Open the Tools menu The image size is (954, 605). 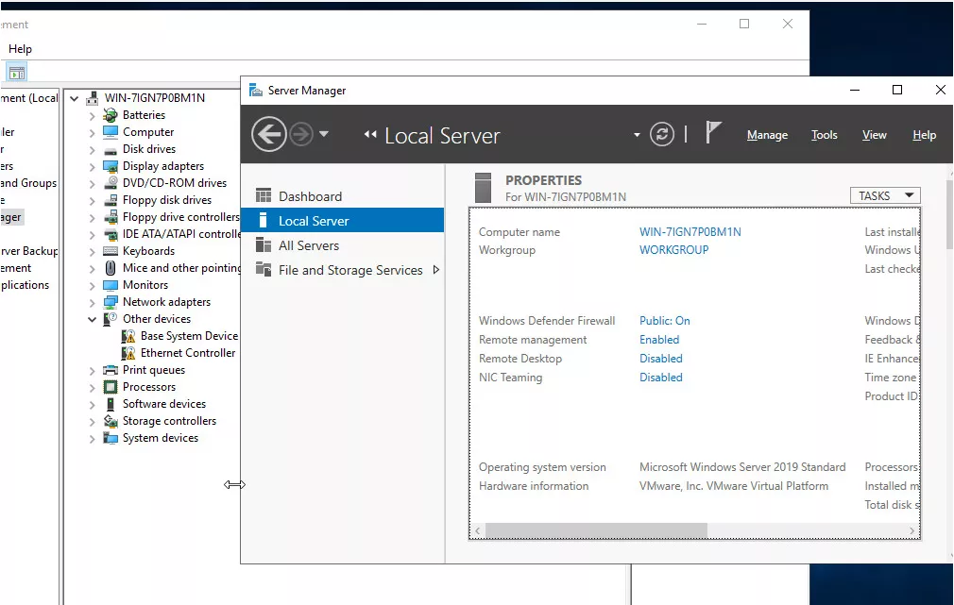tap(825, 135)
